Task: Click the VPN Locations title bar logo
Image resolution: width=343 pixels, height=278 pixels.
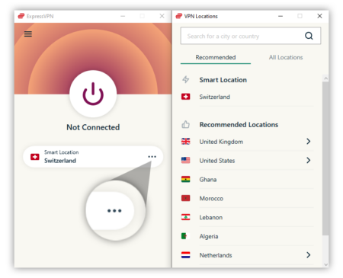Action: point(179,16)
